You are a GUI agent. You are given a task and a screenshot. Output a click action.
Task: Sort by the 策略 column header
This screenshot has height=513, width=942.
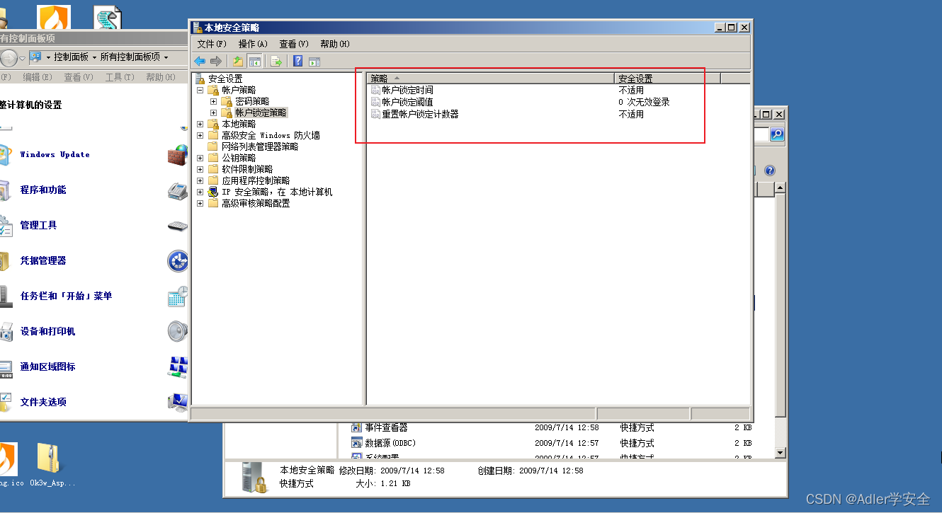click(x=491, y=79)
